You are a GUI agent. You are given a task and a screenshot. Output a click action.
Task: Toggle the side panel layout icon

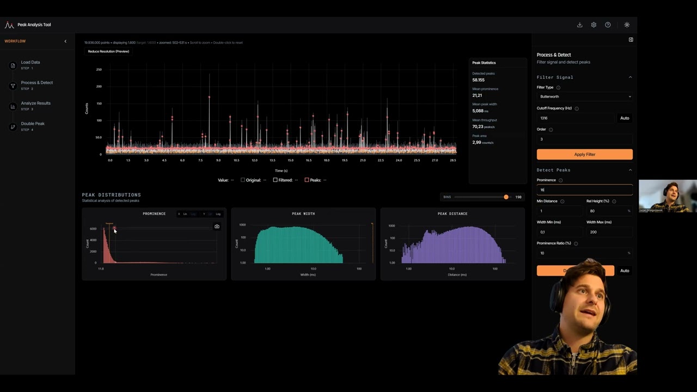(631, 40)
